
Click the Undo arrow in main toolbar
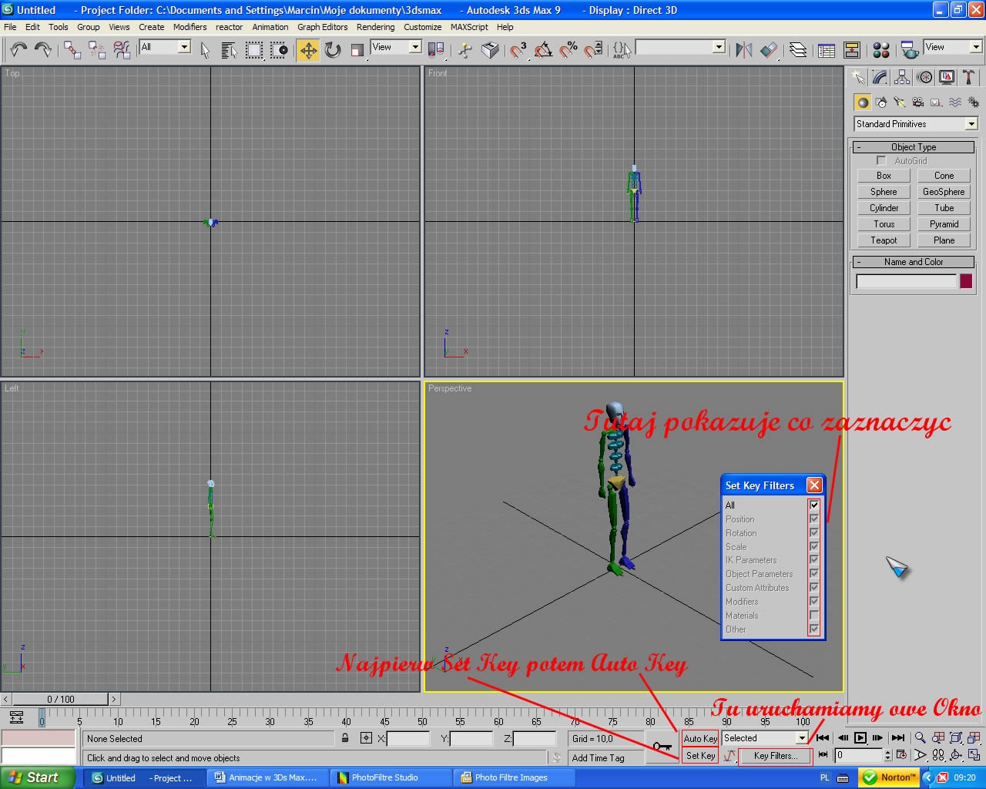point(18,50)
